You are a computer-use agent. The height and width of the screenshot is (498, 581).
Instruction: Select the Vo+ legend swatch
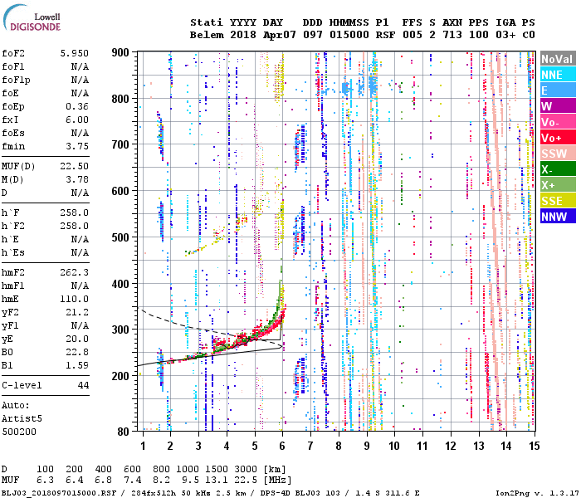pyautogui.click(x=558, y=138)
